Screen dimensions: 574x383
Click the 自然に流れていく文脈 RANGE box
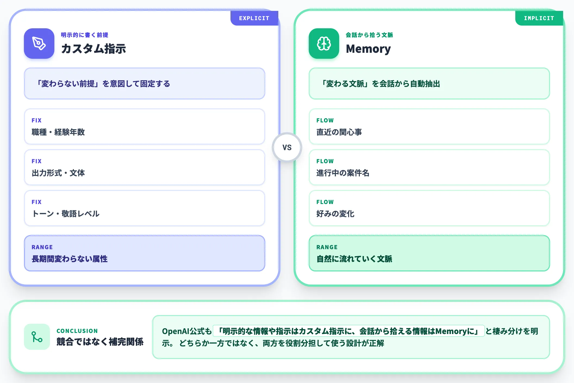coord(429,253)
